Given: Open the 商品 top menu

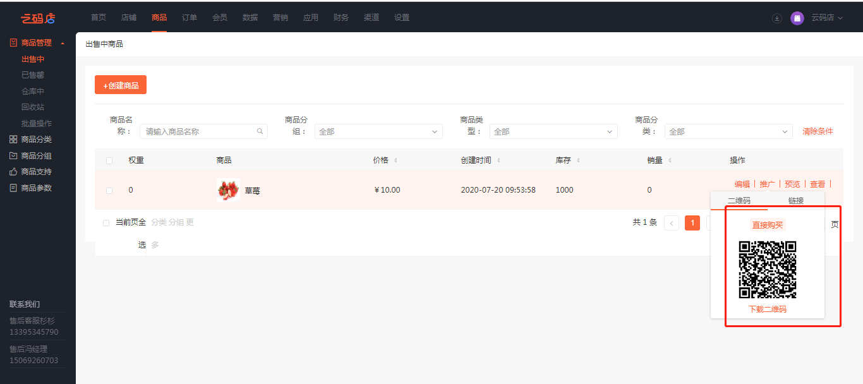Looking at the screenshot, I should pyautogui.click(x=159, y=18).
